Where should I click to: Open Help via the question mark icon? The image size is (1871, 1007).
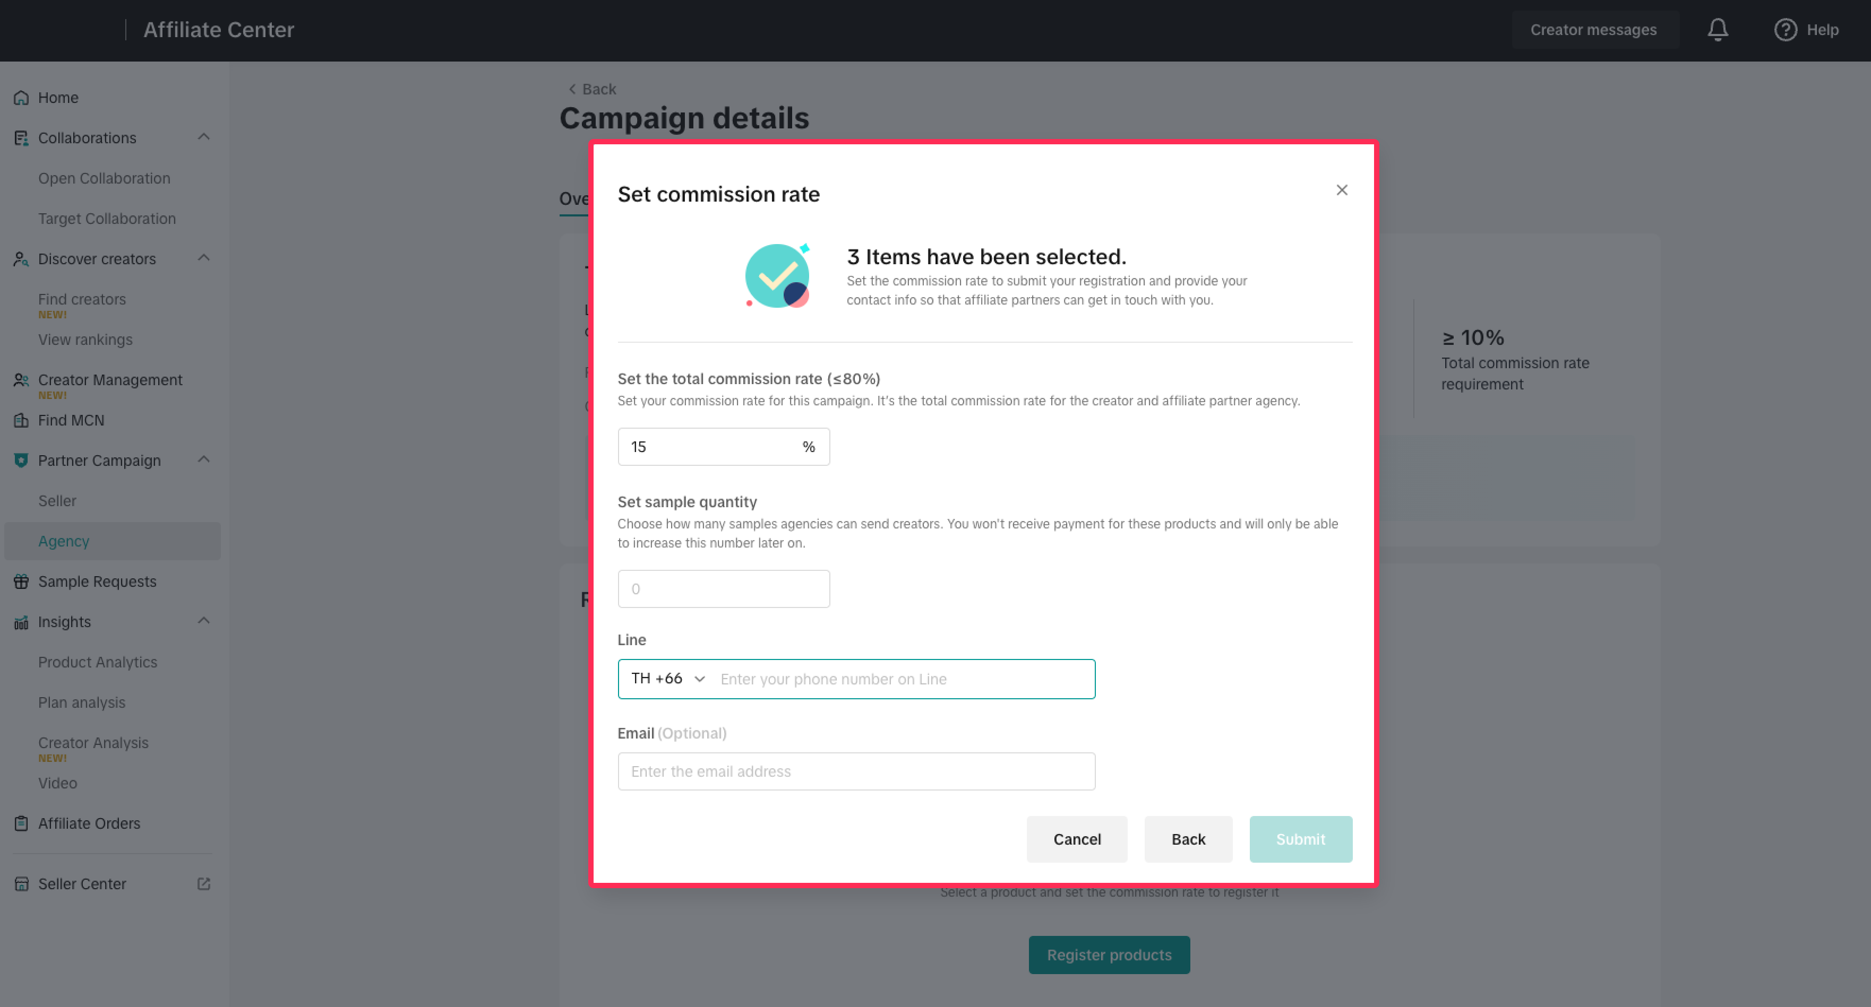1786,30
